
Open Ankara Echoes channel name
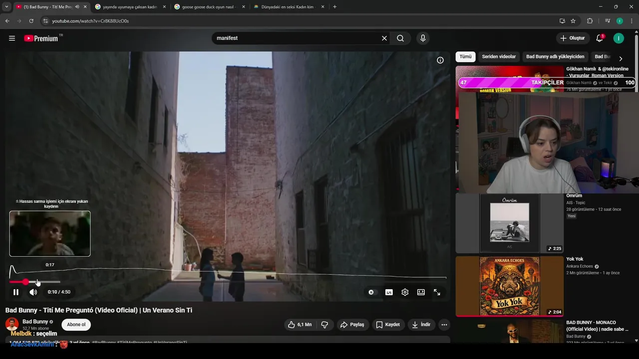tap(580, 266)
